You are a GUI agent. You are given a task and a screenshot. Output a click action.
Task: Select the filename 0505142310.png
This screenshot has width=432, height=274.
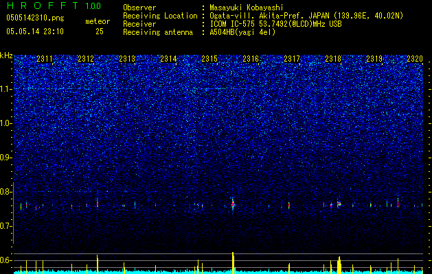point(35,18)
